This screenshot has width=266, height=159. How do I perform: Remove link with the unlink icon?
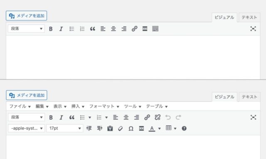pos(158,118)
